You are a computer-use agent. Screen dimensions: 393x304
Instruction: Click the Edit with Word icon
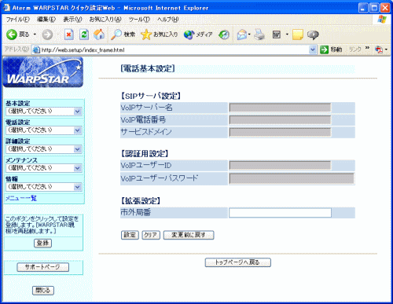pyautogui.click(x=277, y=35)
